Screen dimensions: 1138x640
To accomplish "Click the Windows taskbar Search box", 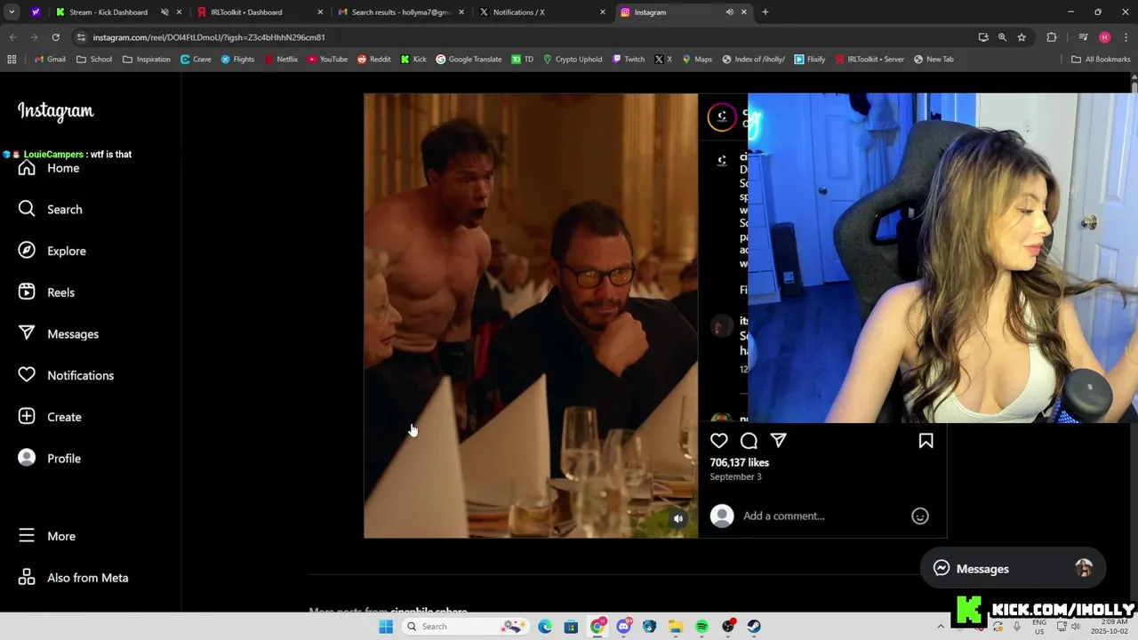I will (x=464, y=627).
